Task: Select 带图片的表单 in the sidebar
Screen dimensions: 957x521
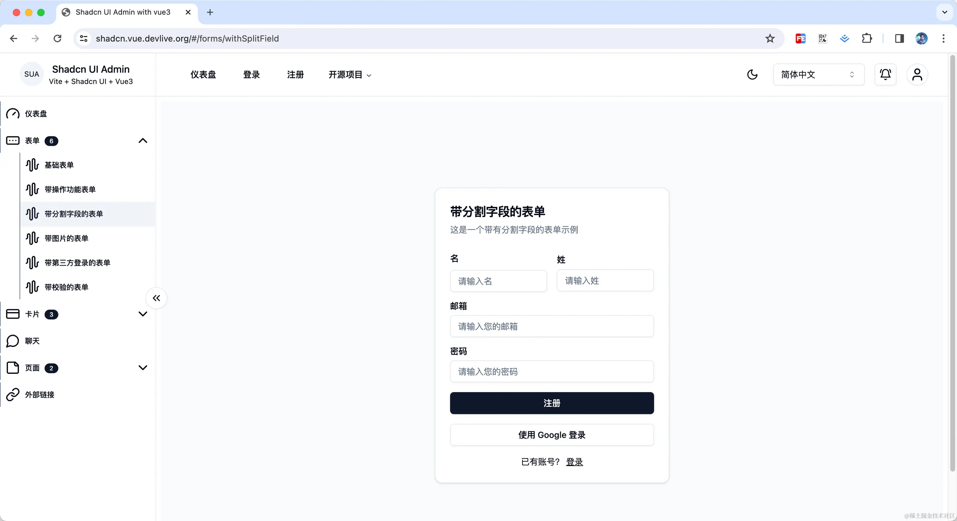Action: point(66,238)
